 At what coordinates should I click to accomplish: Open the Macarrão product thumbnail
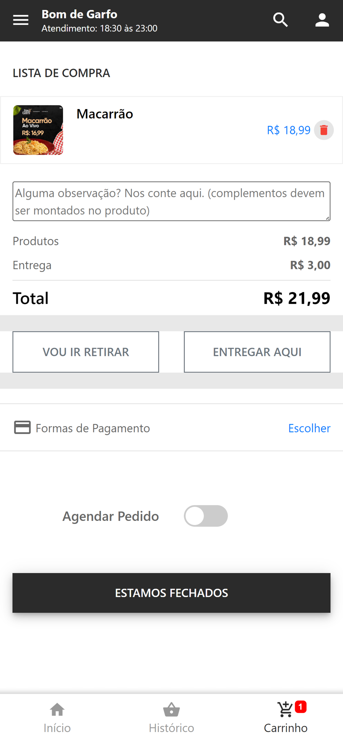coord(38,130)
